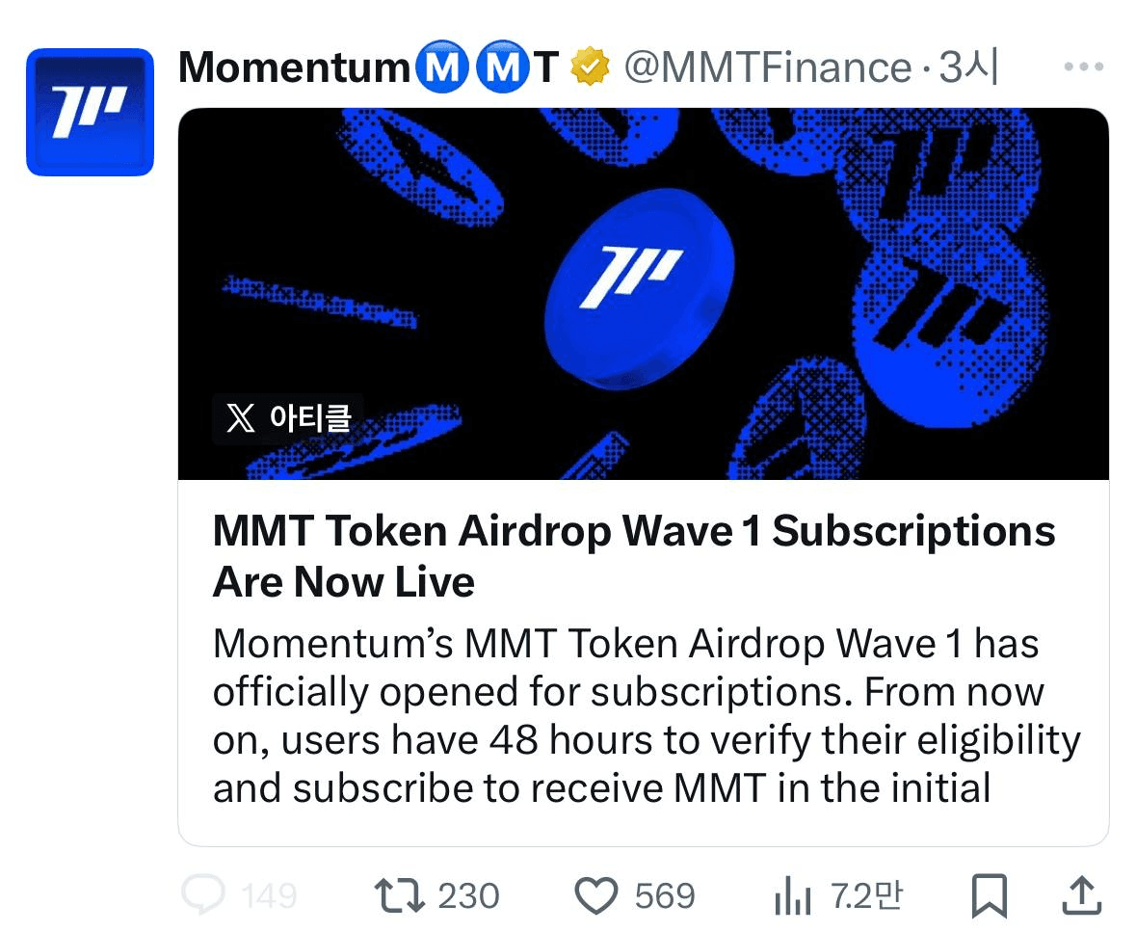This screenshot has width=1136, height=932.
Task: Click the 3시 post timestamp
Action: coord(967,67)
